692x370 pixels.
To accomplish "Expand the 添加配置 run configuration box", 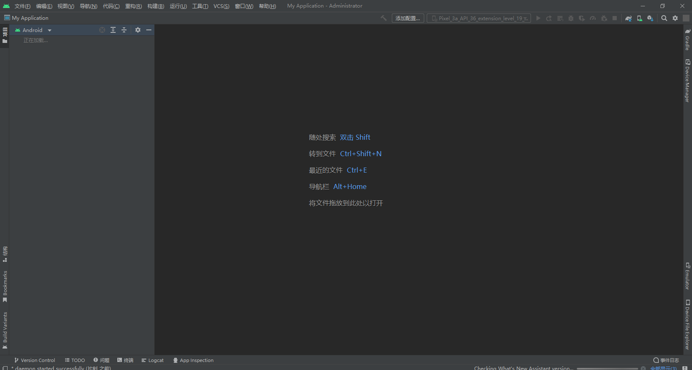I will coord(407,19).
